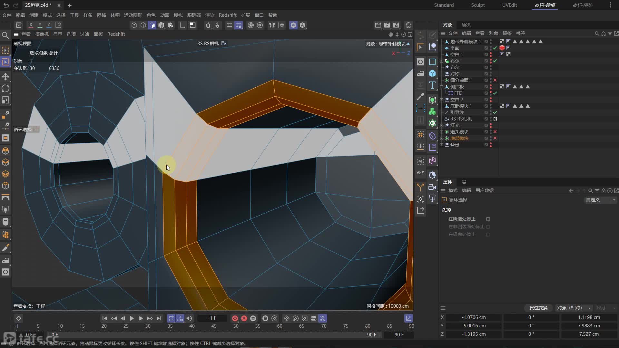
Task: Switch to the 场次 tab
Action: 466,25
